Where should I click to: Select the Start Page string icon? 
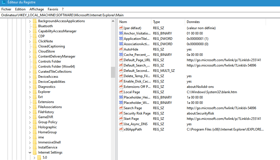point(121,118)
